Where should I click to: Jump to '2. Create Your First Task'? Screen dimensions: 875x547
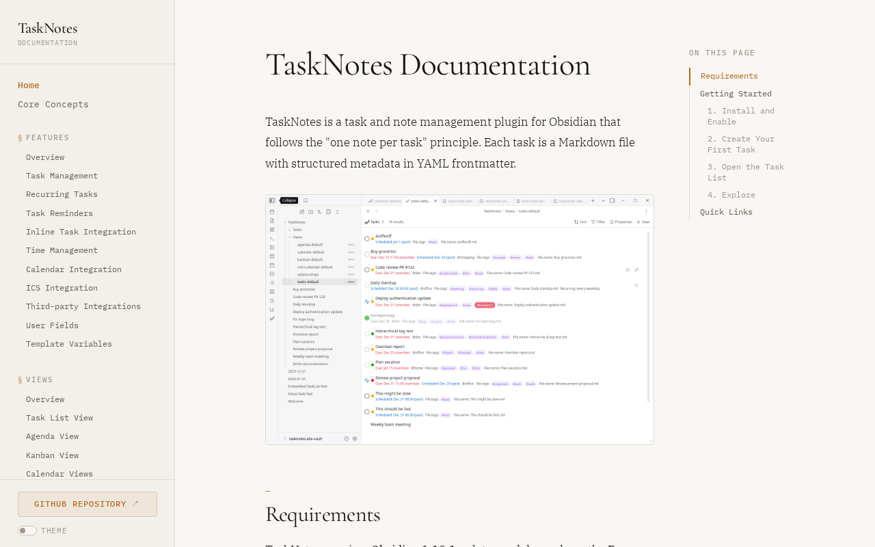point(741,144)
